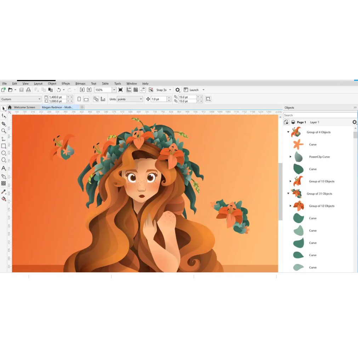Select the Color Eyedropper tool
This screenshot has width=358, height=358.
pyautogui.click(x=4, y=192)
